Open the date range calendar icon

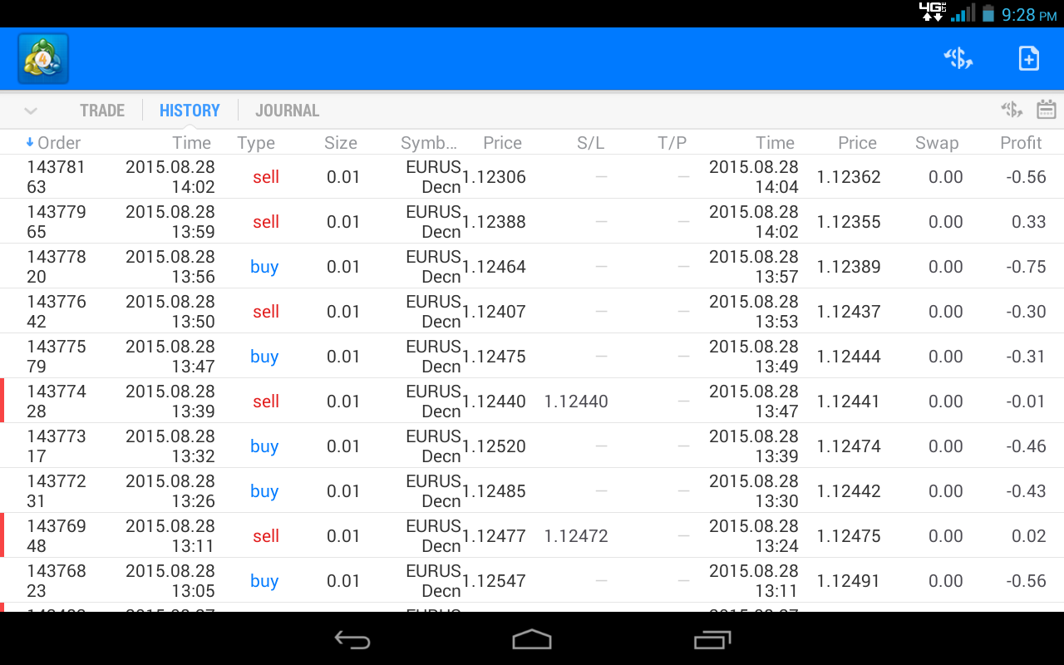pos(1046,109)
